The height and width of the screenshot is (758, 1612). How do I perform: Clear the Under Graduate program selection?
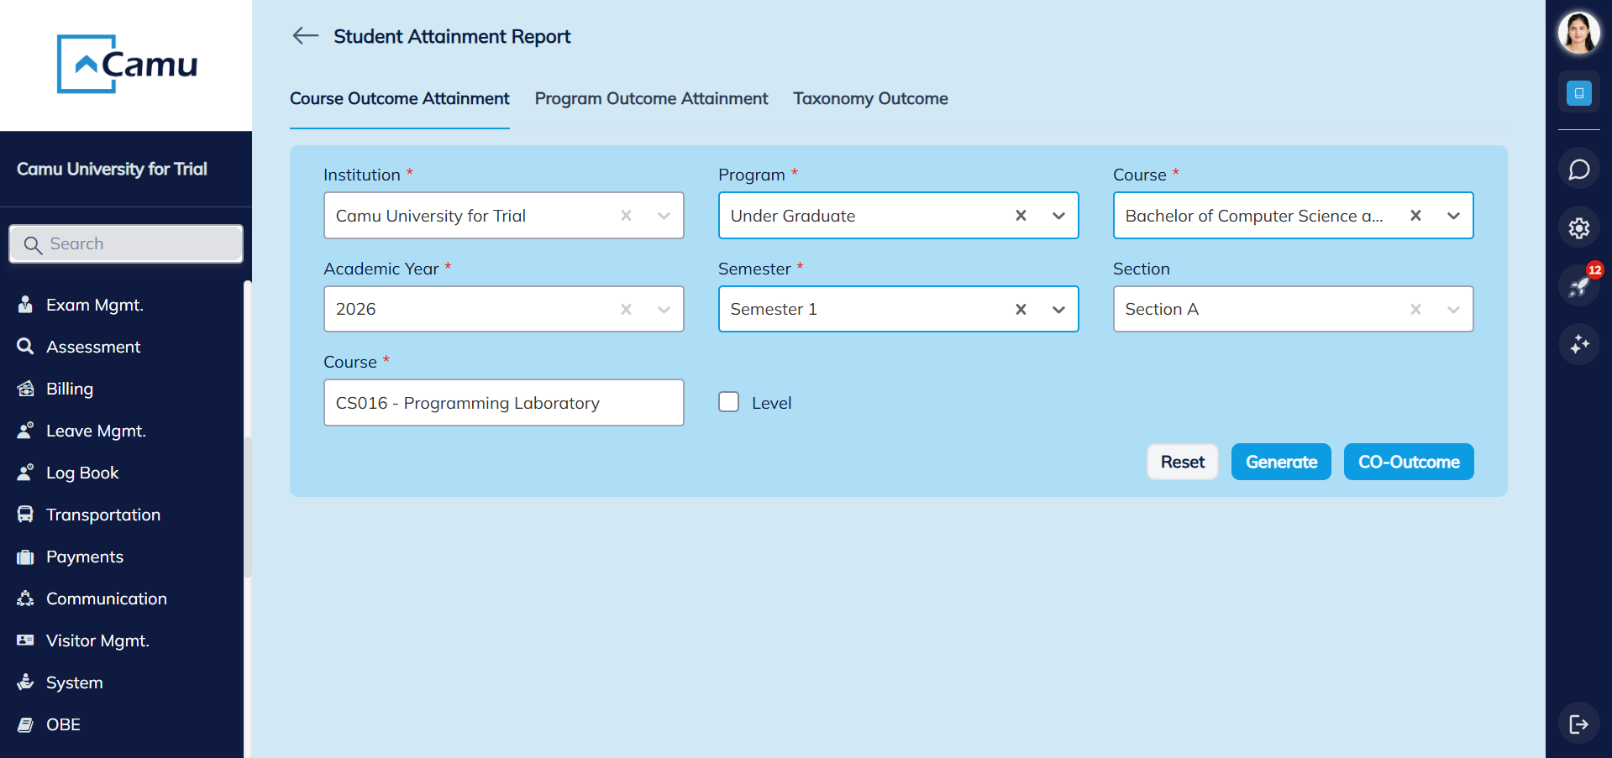tap(1020, 215)
